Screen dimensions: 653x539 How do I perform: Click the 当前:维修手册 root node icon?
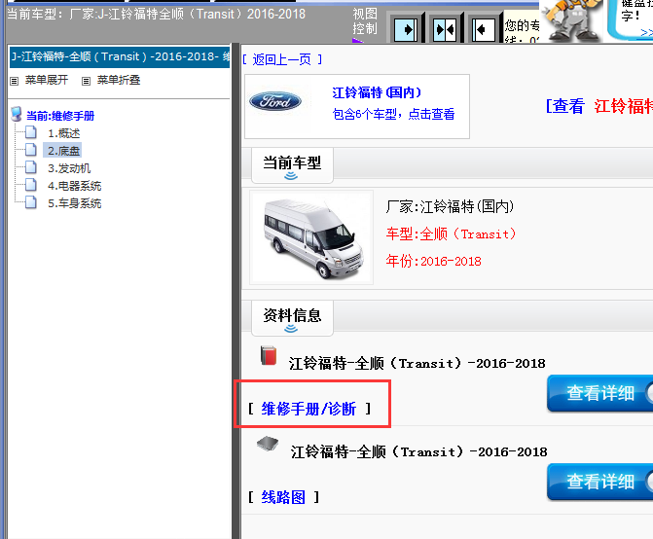point(17,114)
